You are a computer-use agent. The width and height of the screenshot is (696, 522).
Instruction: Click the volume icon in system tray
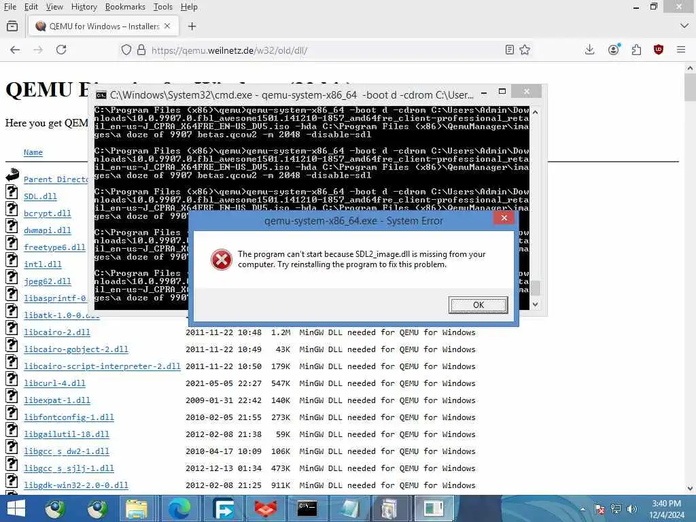coord(632,509)
